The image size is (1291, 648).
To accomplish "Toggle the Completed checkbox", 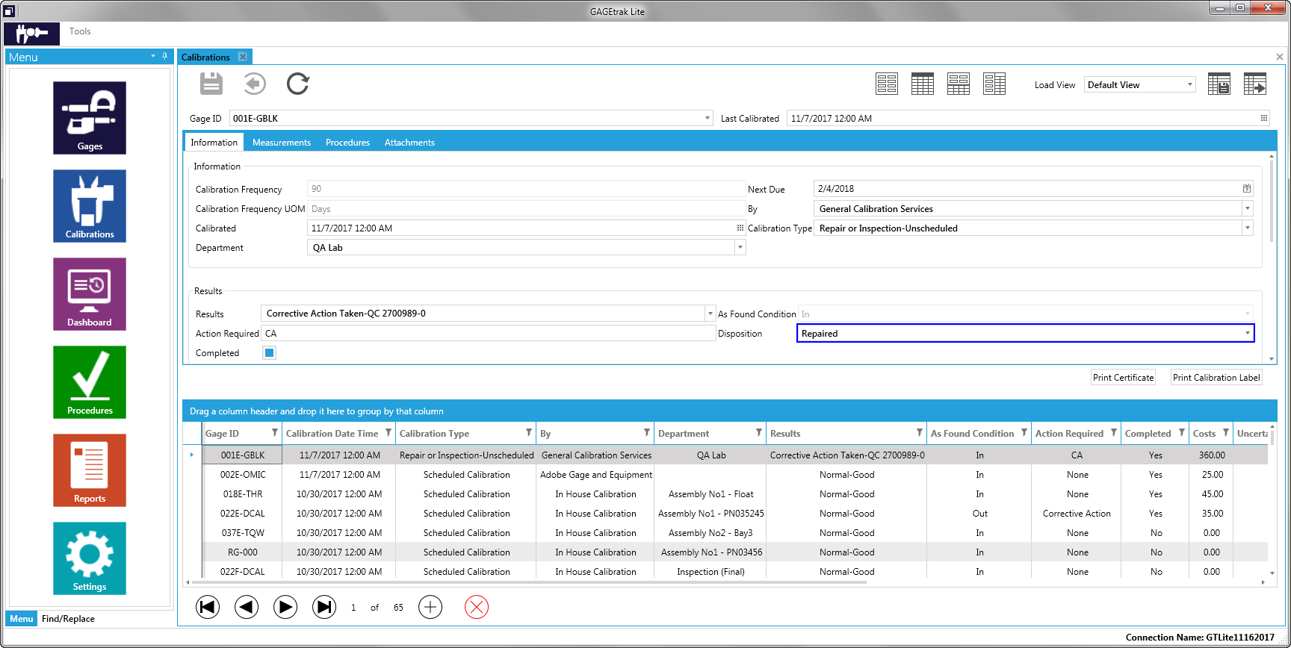I will click(270, 353).
